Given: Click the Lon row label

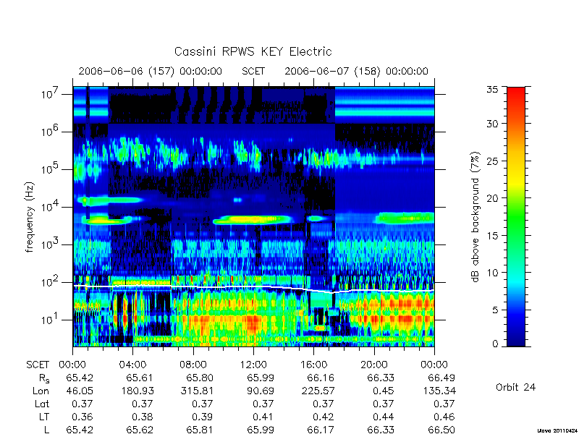Looking at the screenshot, I should tap(41, 391).
